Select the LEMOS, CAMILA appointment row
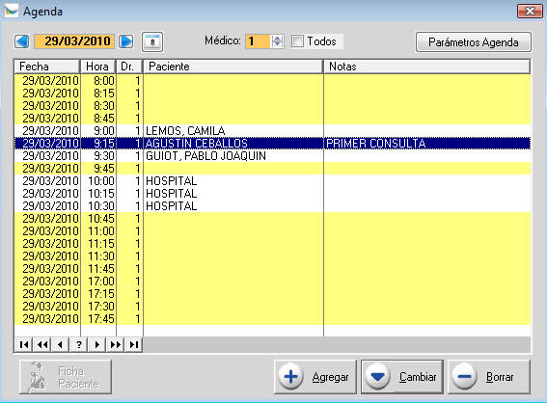 click(x=272, y=131)
